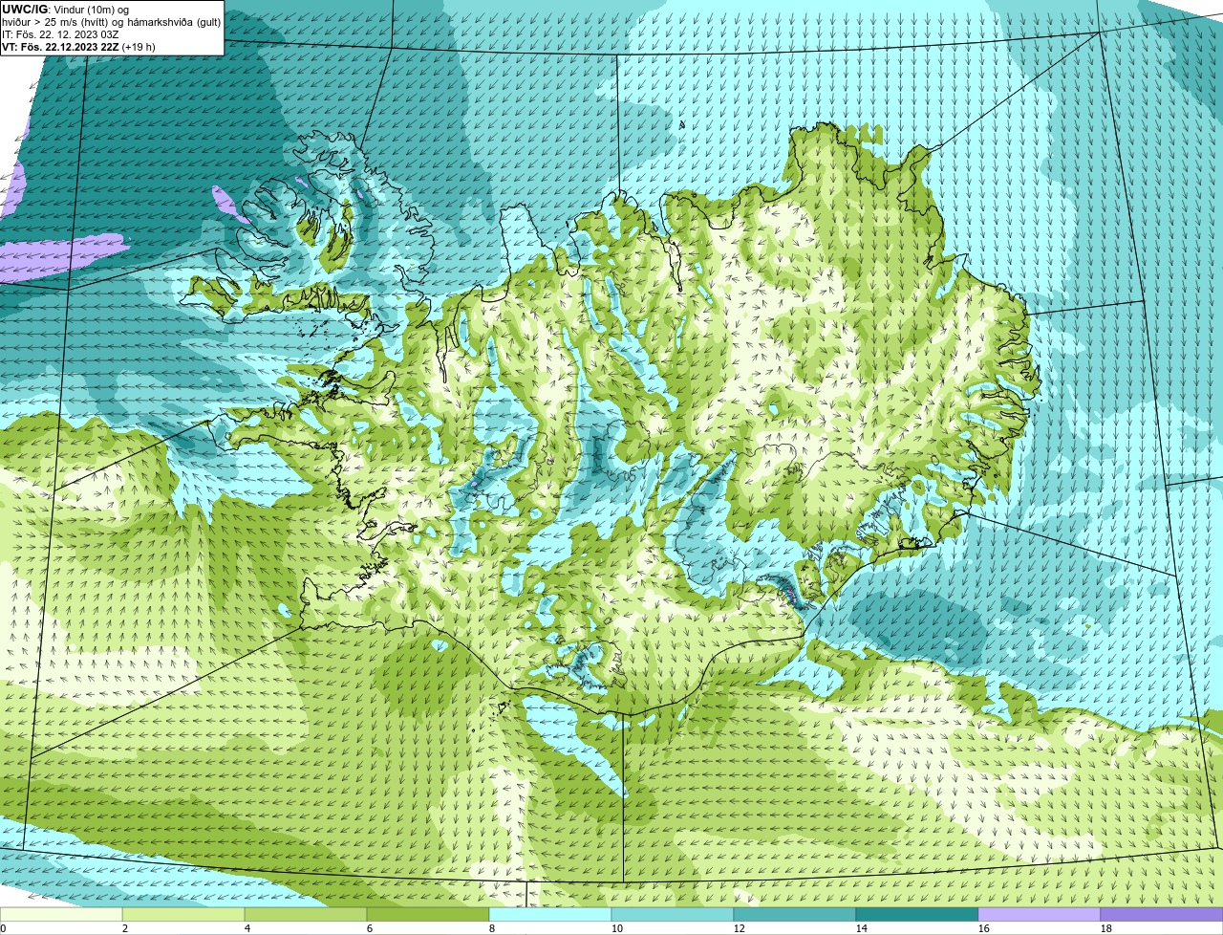This screenshot has width=1223, height=935.
Task: Click the 12–14 m/s teal legend swatch
Action: 795,915
